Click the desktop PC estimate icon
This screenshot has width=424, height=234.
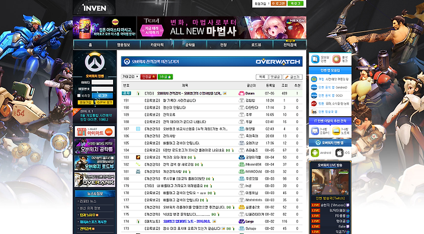pyautogui.click(x=314, y=131)
